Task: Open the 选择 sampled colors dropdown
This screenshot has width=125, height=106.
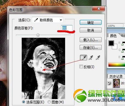Action: 48,20
